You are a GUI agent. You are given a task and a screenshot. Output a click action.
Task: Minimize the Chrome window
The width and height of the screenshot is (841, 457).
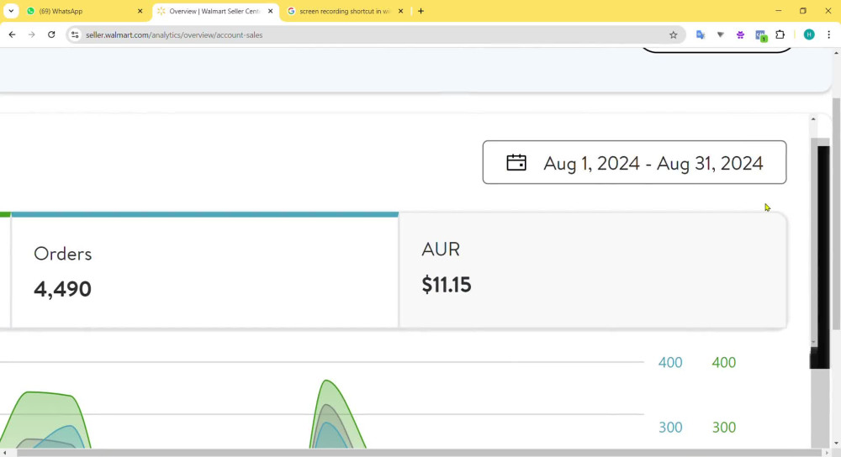(778, 11)
